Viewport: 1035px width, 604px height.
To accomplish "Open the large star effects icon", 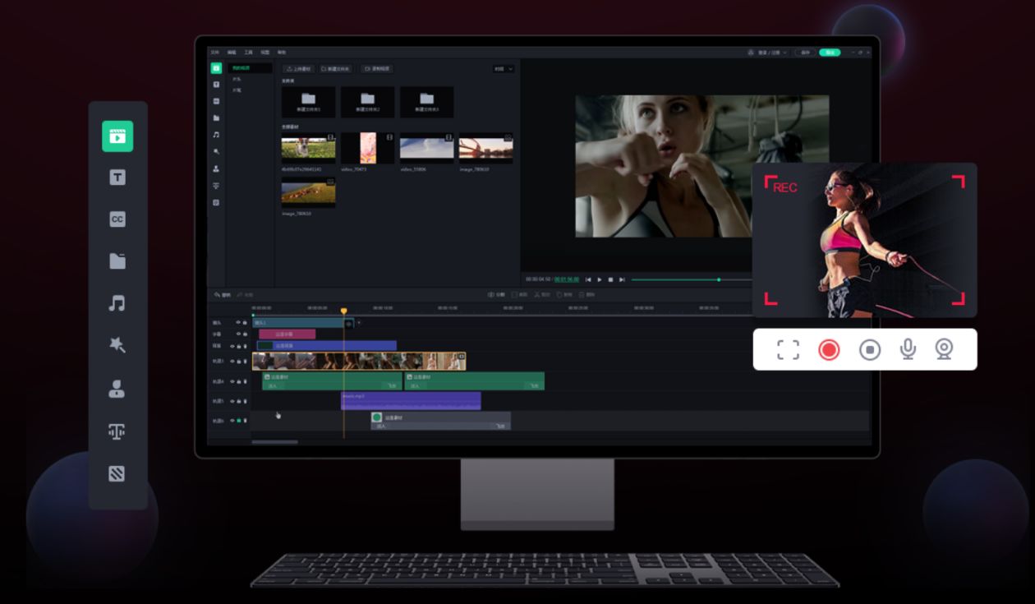I will tap(117, 345).
